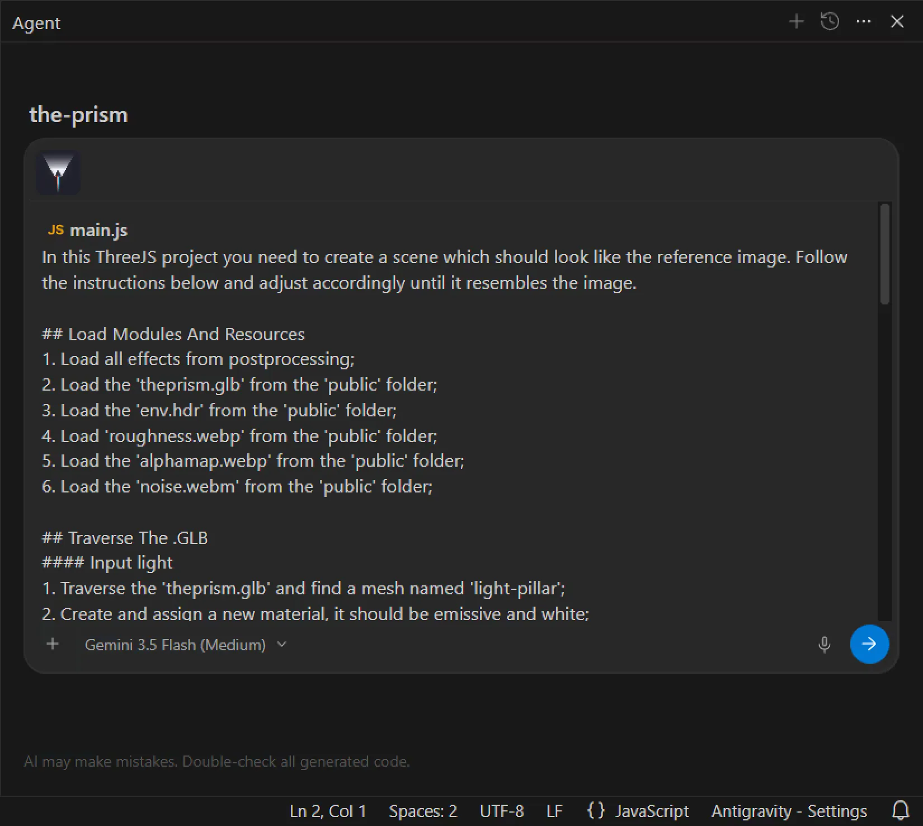Select encoding via UTF-8 status item

pyautogui.click(x=502, y=811)
